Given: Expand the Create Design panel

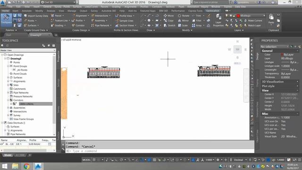Looking at the screenshot, I should click(x=81, y=30).
